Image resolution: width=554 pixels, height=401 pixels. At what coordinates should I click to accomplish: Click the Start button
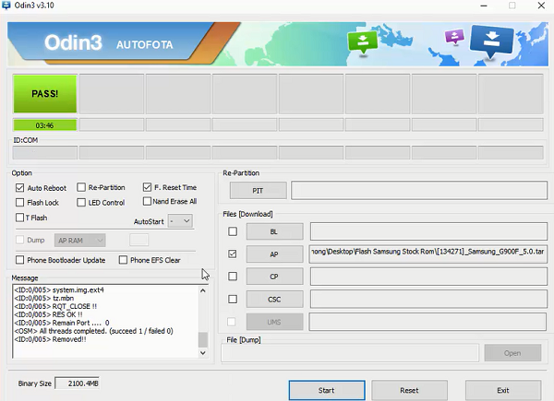tap(327, 390)
